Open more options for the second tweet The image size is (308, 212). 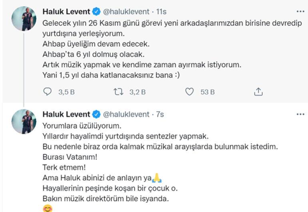(300, 114)
